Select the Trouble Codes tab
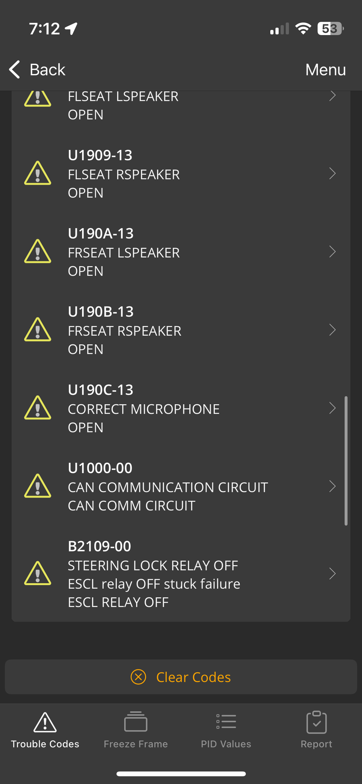The width and height of the screenshot is (362, 784). coord(45,730)
